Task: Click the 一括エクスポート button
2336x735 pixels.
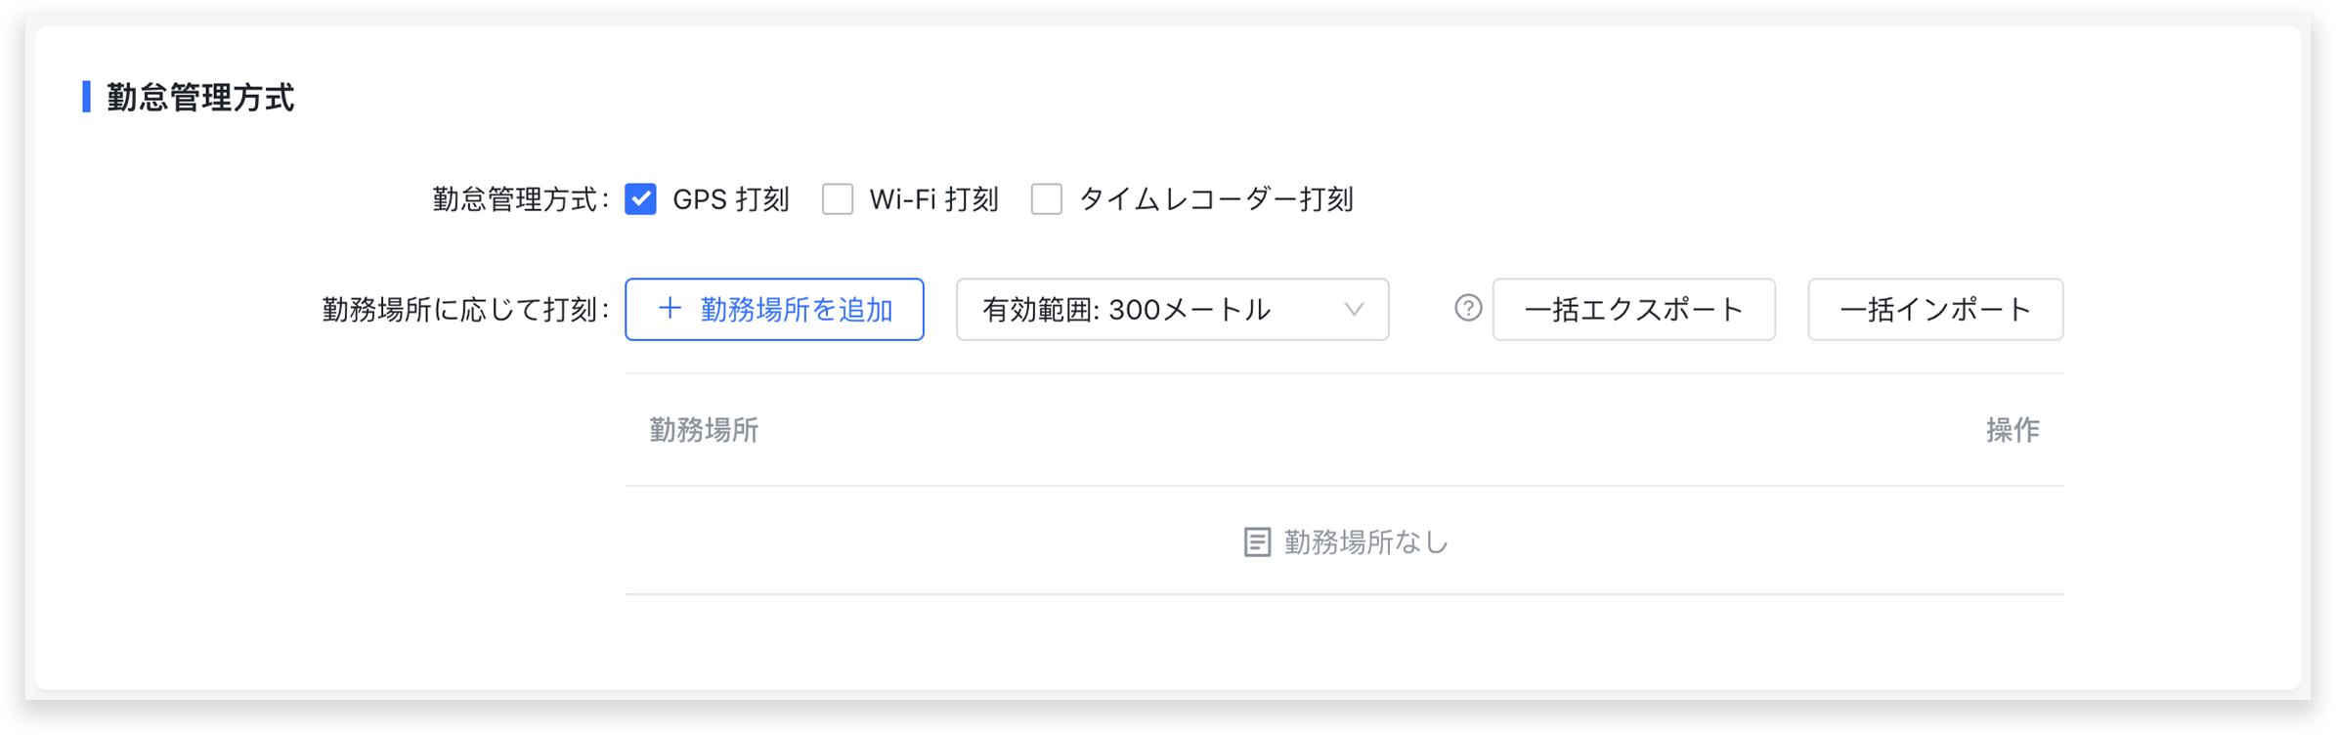Action: pyautogui.click(x=1632, y=309)
